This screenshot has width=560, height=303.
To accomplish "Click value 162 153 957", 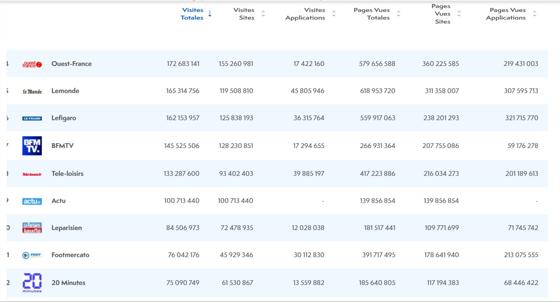I will point(183,118).
